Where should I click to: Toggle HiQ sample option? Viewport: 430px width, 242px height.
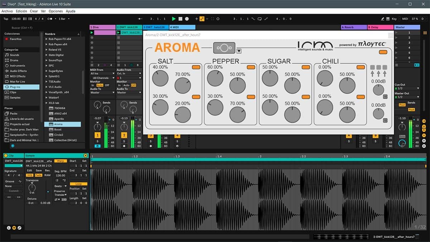[x=29, y=175]
